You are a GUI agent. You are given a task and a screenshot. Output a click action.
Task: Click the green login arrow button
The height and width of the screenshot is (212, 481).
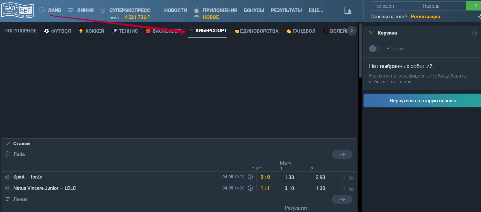[473, 6]
